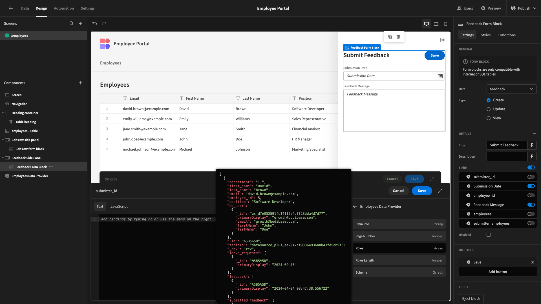Viewport: 541px width, 304px height.
Task: Switch to the Conditions tab
Action: point(506,35)
